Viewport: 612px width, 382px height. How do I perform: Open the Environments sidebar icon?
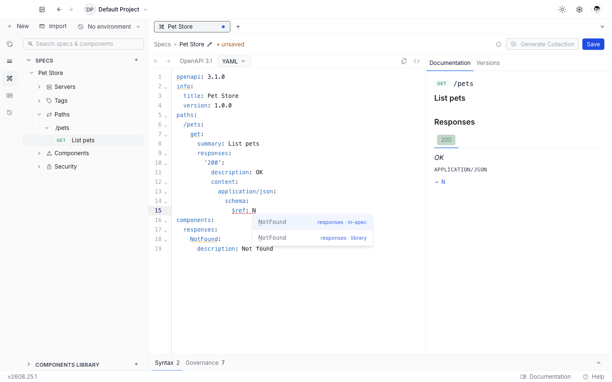point(10,61)
